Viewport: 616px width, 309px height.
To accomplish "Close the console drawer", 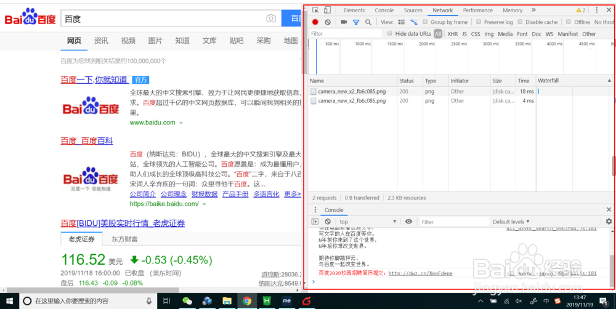I will click(609, 210).
